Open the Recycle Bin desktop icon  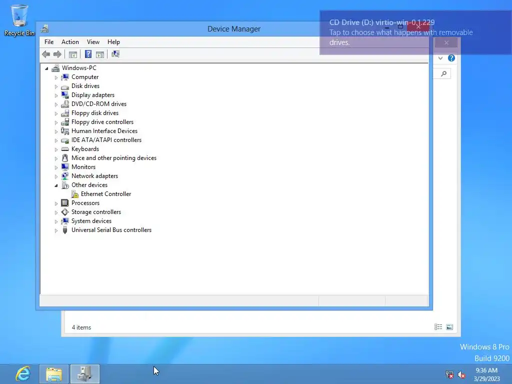(x=19, y=20)
